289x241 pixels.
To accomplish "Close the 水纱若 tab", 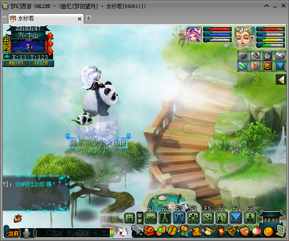I will tap(79, 19).
